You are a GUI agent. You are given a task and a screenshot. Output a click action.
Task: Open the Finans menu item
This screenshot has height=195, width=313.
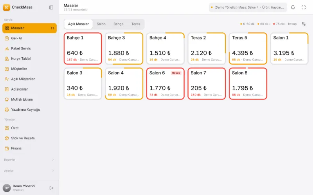pyautogui.click(x=30, y=148)
